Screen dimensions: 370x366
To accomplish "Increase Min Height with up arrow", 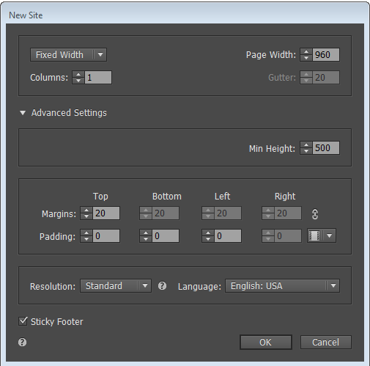I will (x=306, y=145).
